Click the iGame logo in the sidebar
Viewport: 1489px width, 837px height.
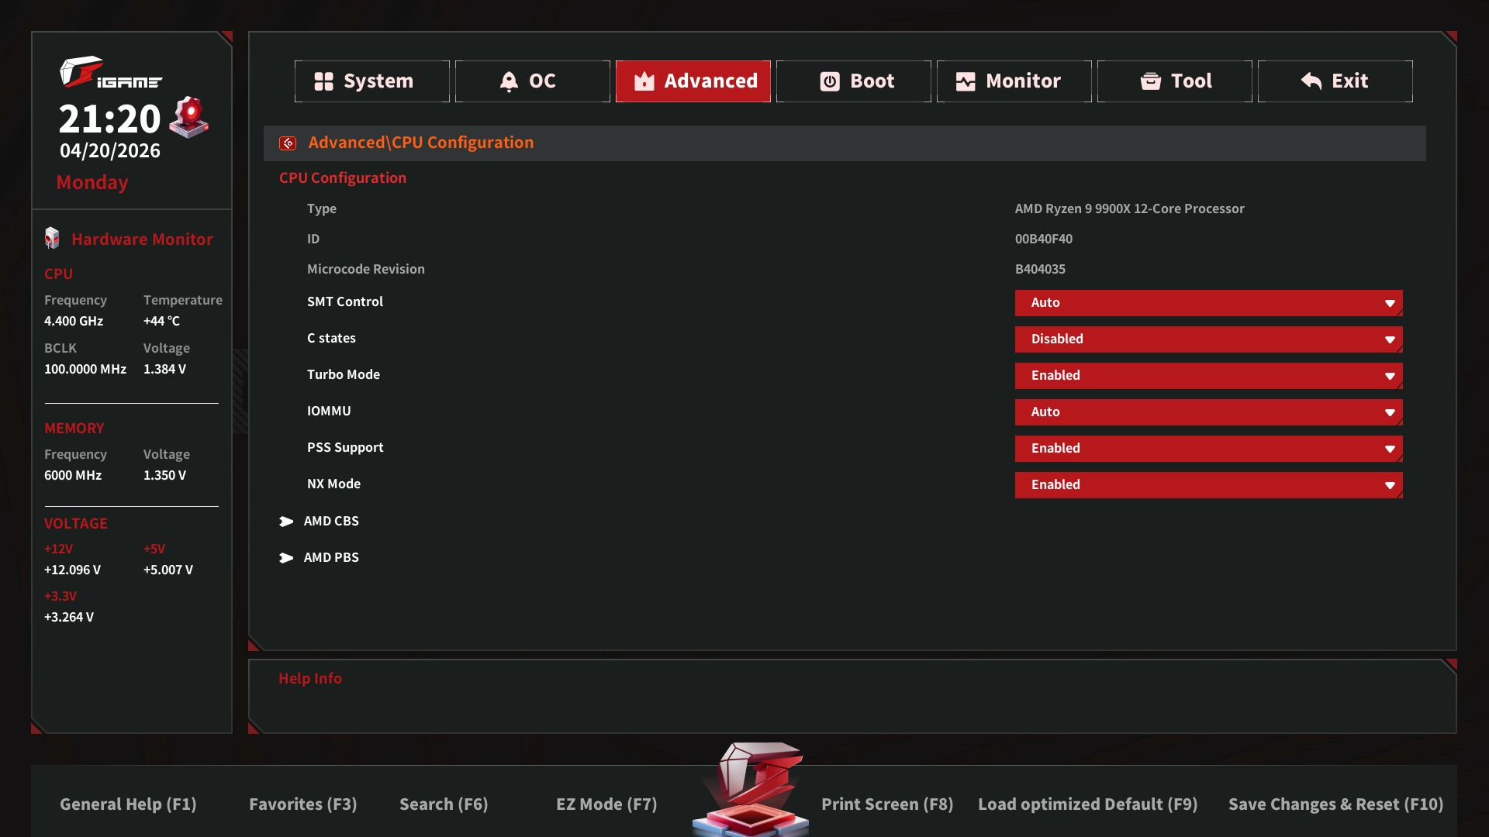(x=111, y=73)
